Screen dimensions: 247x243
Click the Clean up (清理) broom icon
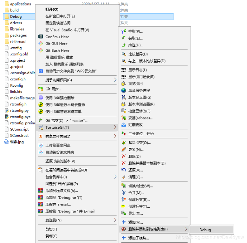124,177
